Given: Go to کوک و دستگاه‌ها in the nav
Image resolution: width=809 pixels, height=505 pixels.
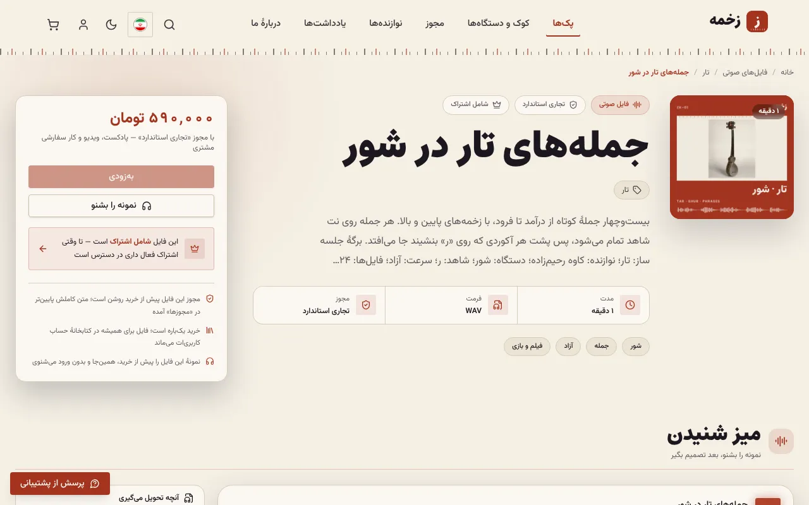Looking at the screenshot, I should click(x=499, y=23).
